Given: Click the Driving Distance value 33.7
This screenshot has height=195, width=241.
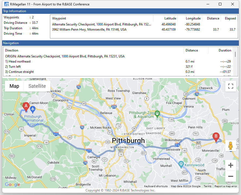Looking at the screenshot, I should coord(35,23).
